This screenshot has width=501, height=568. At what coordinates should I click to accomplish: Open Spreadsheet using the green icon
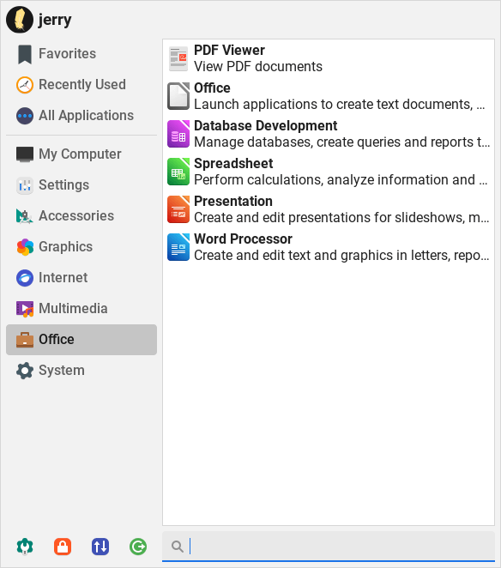[178, 172]
